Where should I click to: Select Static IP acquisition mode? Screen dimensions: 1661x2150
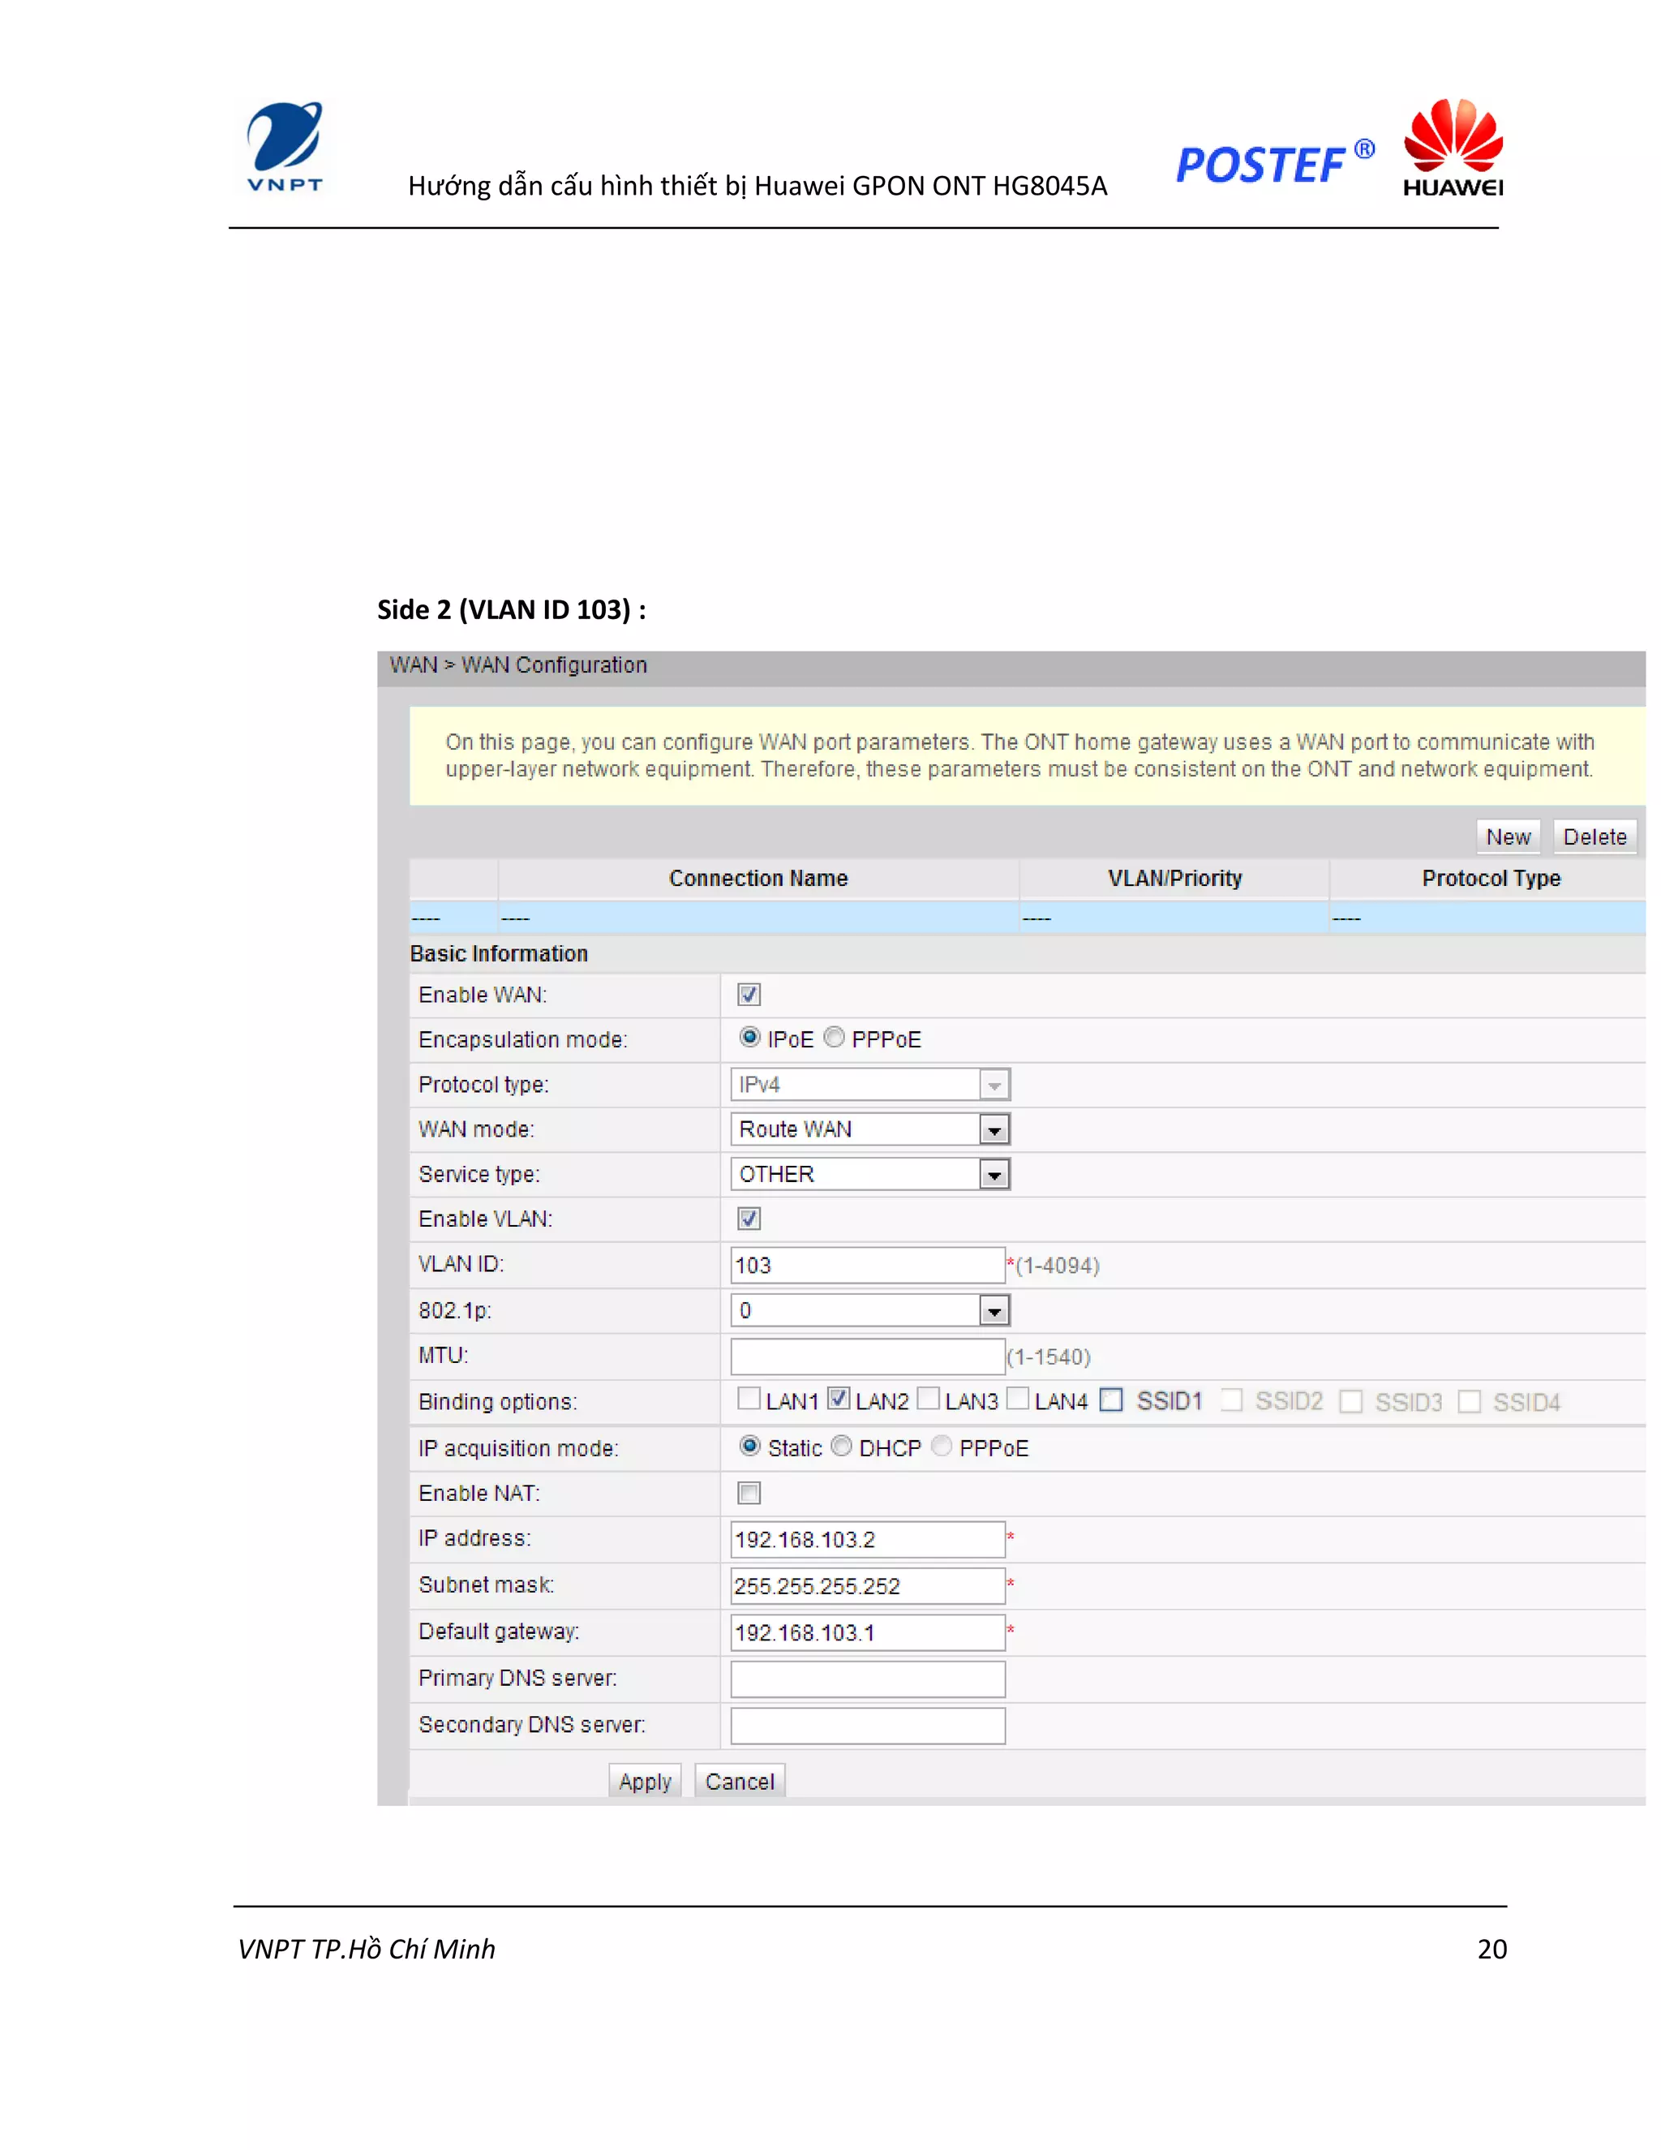pyautogui.click(x=749, y=1446)
